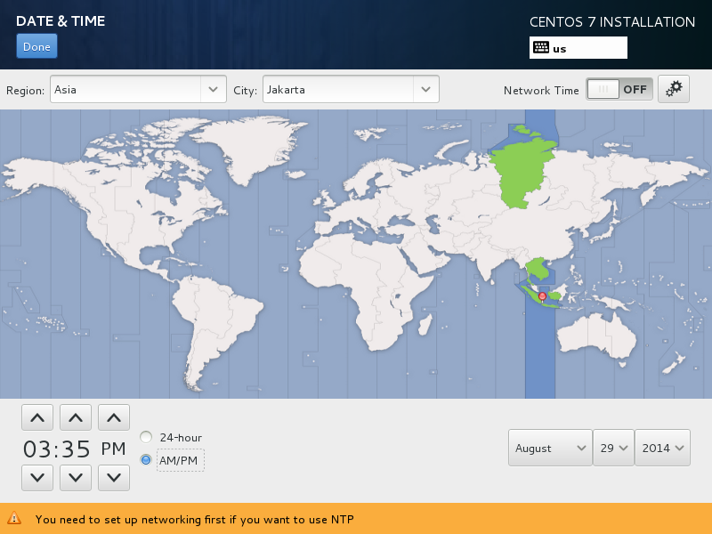
Task: Decrease the hour with down arrow
Action: 37,478
